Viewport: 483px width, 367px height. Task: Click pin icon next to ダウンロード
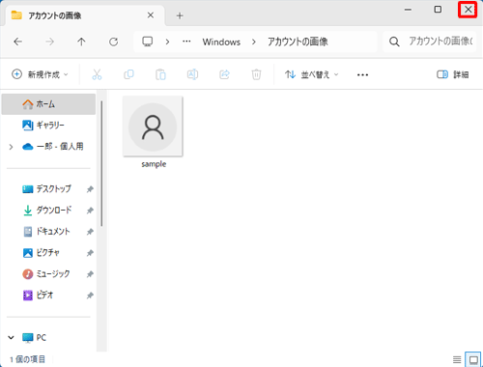[x=90, y=211]
